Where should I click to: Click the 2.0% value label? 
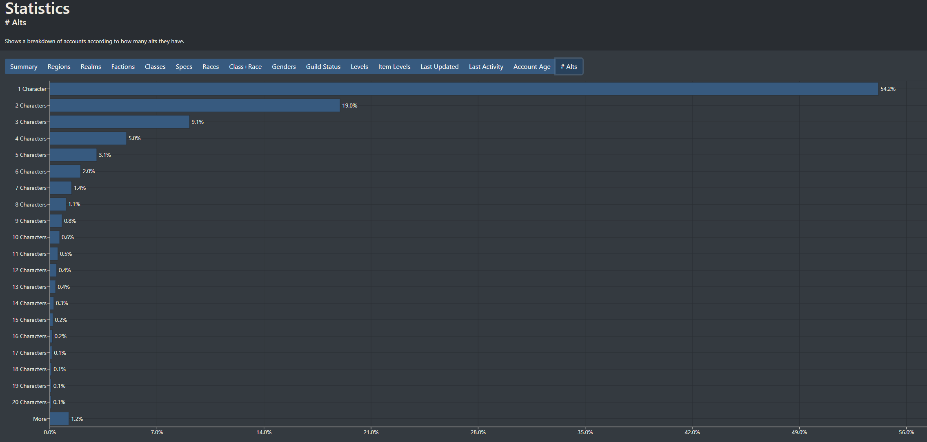(x=89, y=172)
